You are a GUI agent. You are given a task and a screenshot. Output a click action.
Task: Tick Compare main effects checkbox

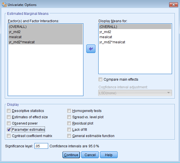(100, 80)
